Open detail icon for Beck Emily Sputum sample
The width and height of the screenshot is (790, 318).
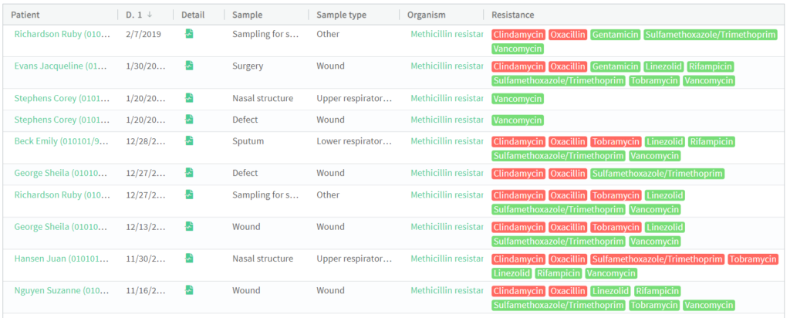click(x=189, y=140)
